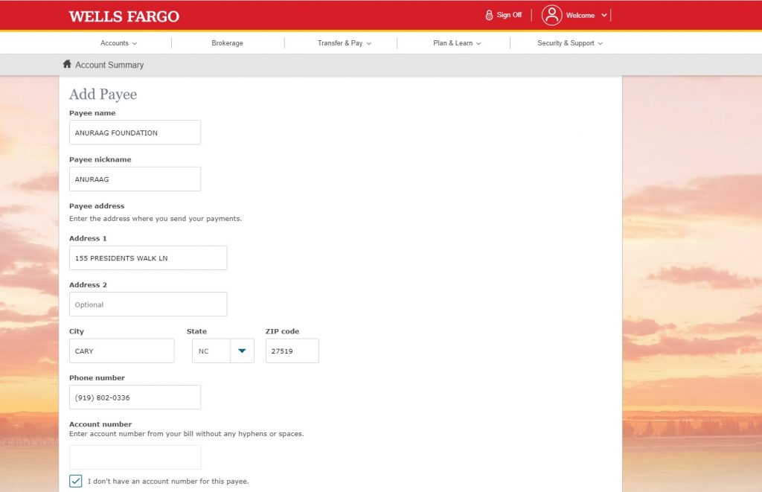Open the Security & Support menu
The width and height of the screenshot is (762, 492).
tap(569, 43)
